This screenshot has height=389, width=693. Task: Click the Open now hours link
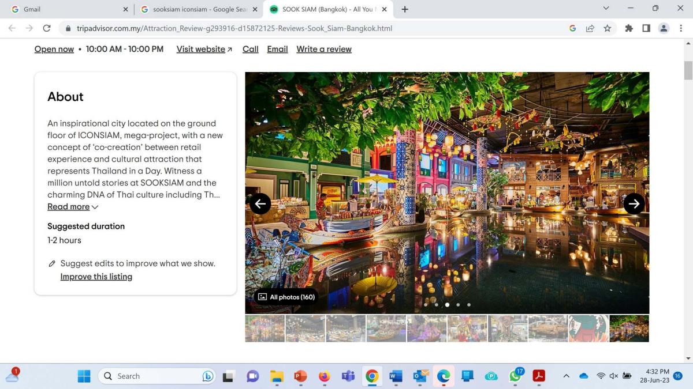point(54,49)
